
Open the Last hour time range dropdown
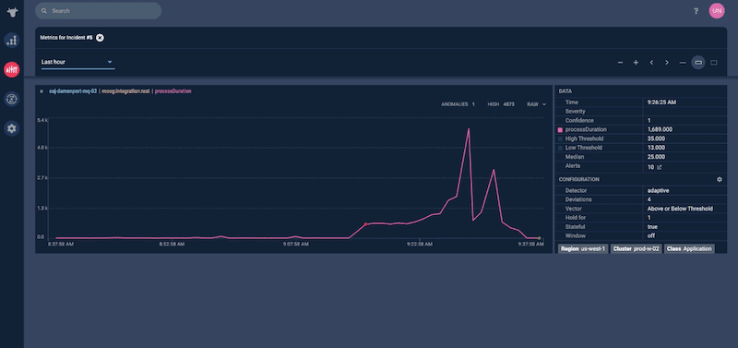pos(77,62)
